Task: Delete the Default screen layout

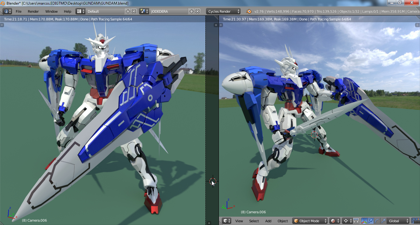Action: [134, 11]
